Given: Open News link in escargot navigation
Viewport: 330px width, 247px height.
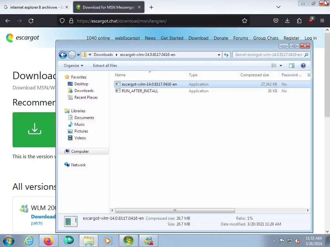Looking at the screenshot, I should click(150, 38).
